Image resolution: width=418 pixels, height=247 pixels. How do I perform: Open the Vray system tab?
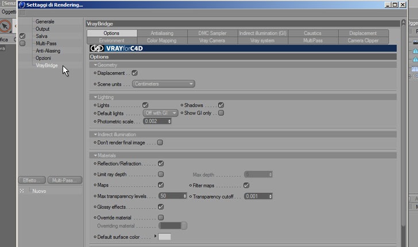(x=262, y=41)
